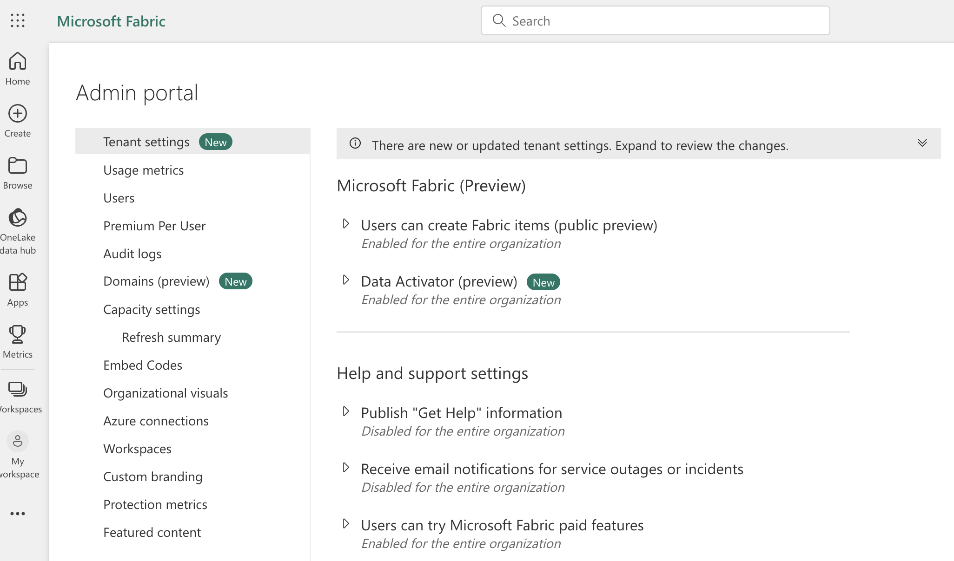Expand the tenant settings changes banner chevron
954x561 pixels.
(x=922, y=143)
